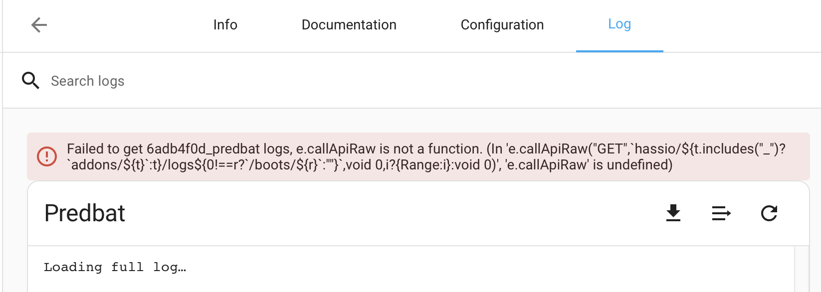Click the blue underline beneath Log tab
The height and width of the screenshot is (292, 821).
tap(619, 51)
